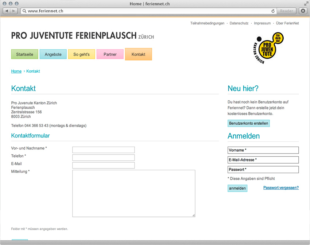Click the Neu hier? heading
The image size is (310, 245).
coord(243,89)
